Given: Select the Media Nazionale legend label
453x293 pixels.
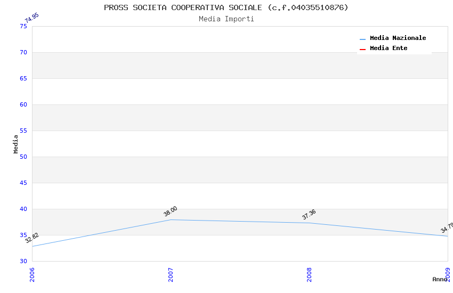Looking at the screenshot, I should point(398,38).
